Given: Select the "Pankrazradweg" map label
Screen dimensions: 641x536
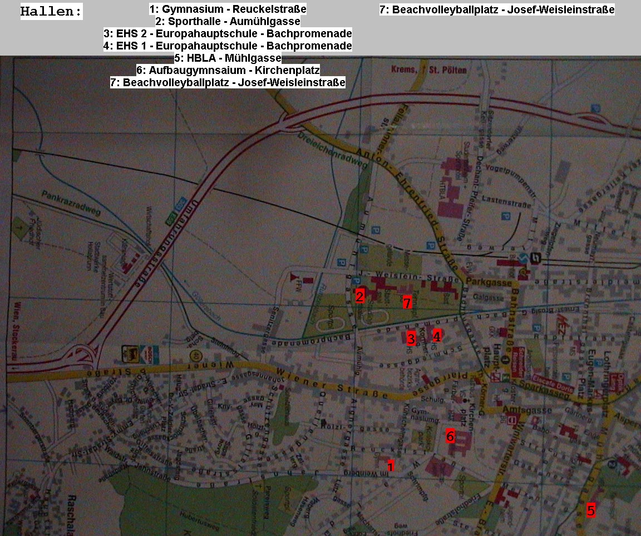Looking at the screenshot, I should 71,203.
